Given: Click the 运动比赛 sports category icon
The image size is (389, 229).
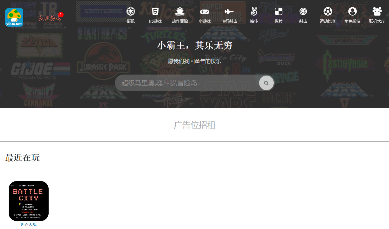Looking at the screenshot, I should [327, 14].
